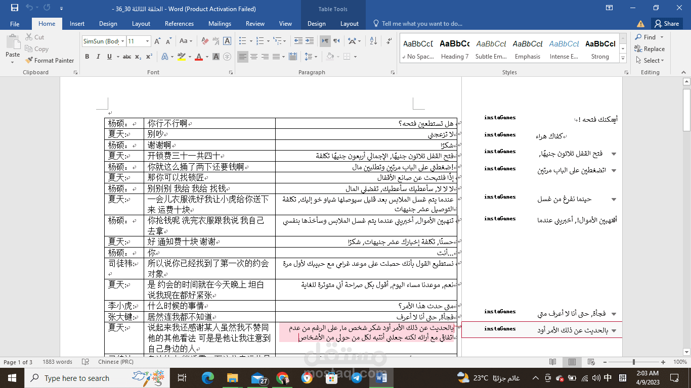Open the proofing errors status icon
This screenshot has width=691, height=388.
point(85,362)
